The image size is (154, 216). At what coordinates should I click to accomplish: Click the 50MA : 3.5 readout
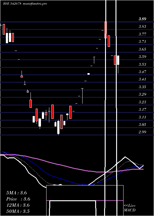[x=18, y=211]
